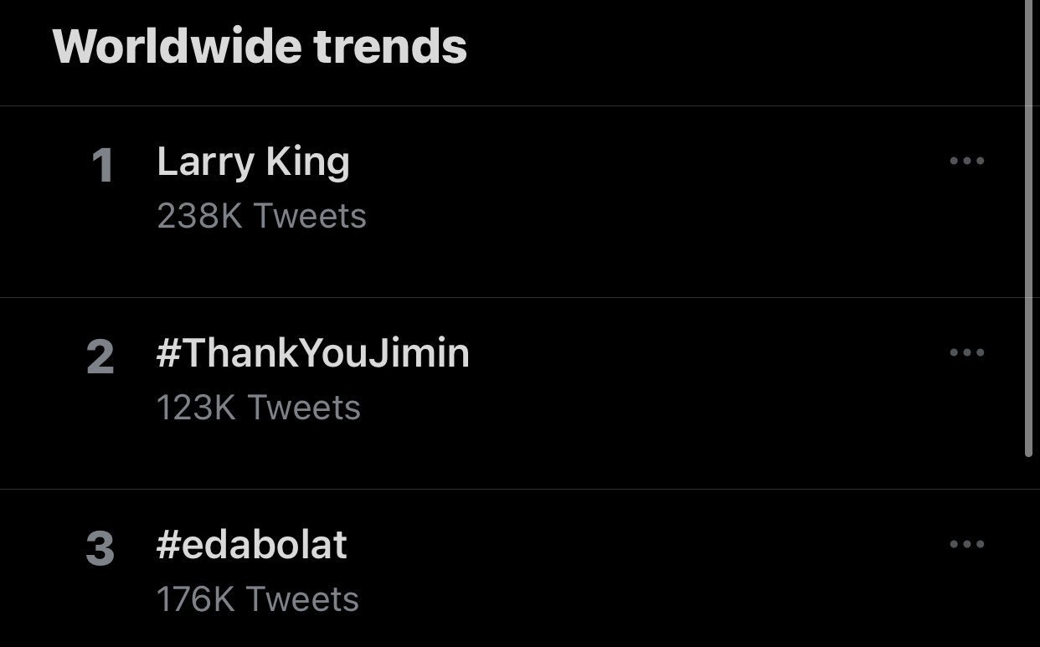
Task: Click the rank number 2 badge
Action: 100,357
